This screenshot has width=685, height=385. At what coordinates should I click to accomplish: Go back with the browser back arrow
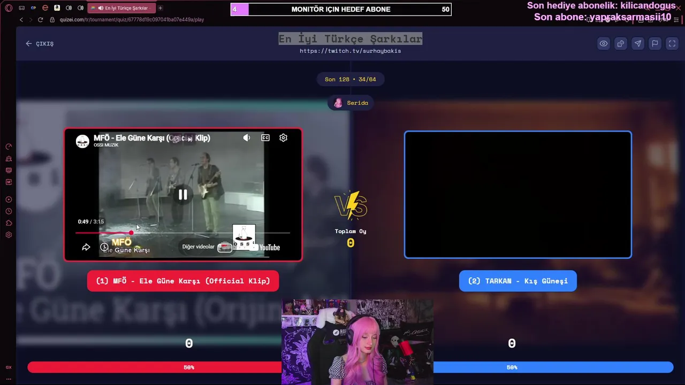pos(21,20)
